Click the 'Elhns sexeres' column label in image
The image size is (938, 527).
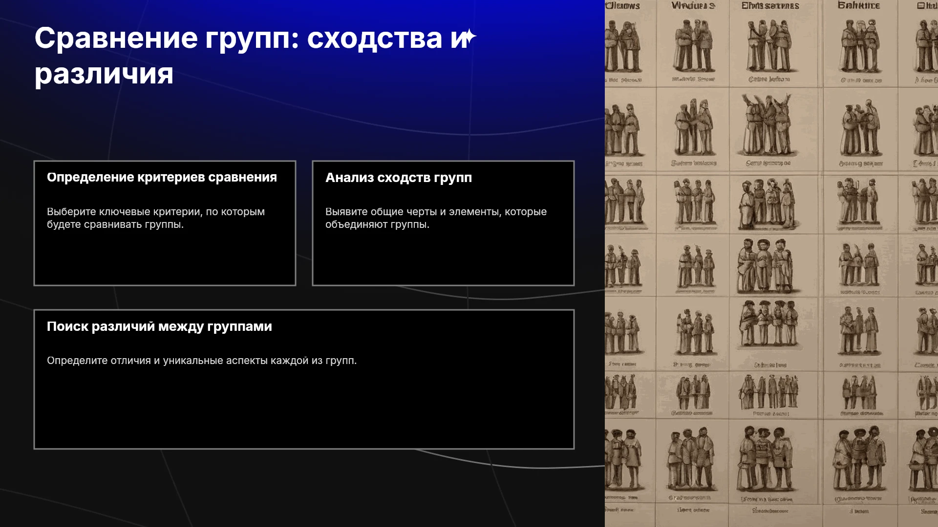(770, 6)
